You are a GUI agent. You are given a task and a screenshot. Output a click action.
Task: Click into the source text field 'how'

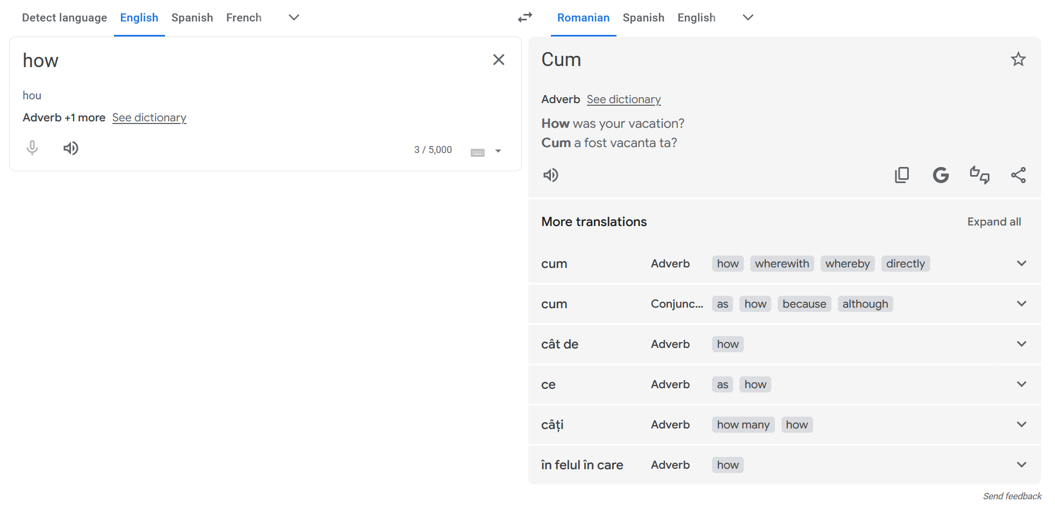tap(40, 61)
